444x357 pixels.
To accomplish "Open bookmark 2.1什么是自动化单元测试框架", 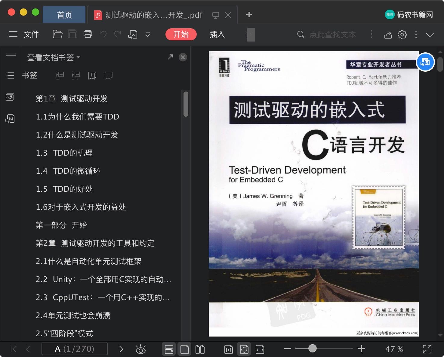I will click(x=88, y=261).
